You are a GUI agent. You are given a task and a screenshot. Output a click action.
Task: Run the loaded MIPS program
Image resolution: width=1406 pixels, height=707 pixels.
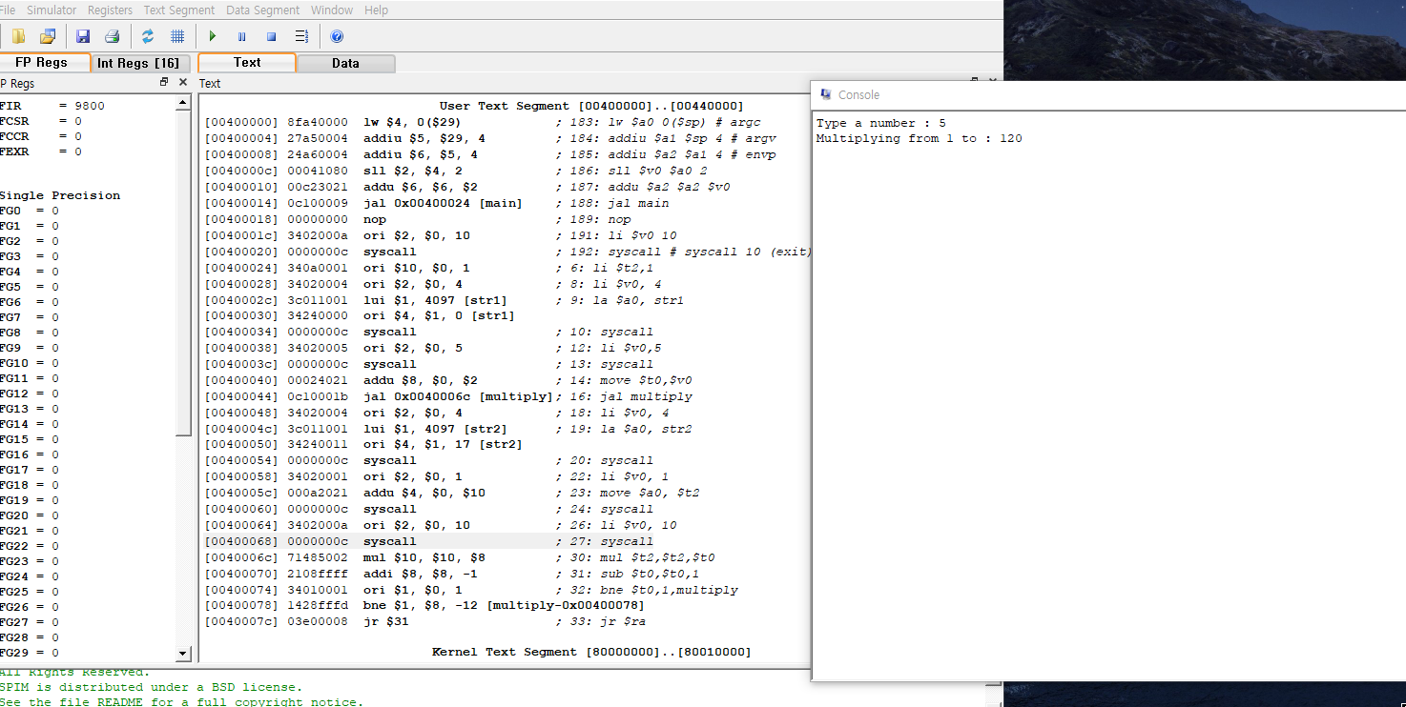coord(212,36)
